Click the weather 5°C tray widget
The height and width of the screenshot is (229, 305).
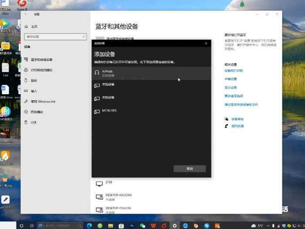258,226
